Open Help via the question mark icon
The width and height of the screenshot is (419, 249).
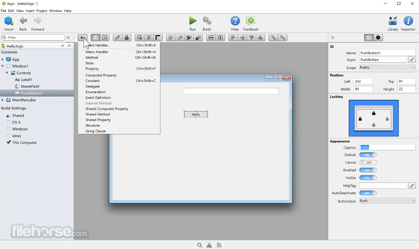click(235, 21)
